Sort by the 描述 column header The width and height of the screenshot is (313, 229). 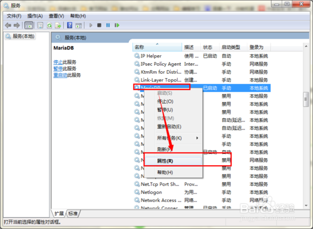pyautogui.click(x=192, y=47)
